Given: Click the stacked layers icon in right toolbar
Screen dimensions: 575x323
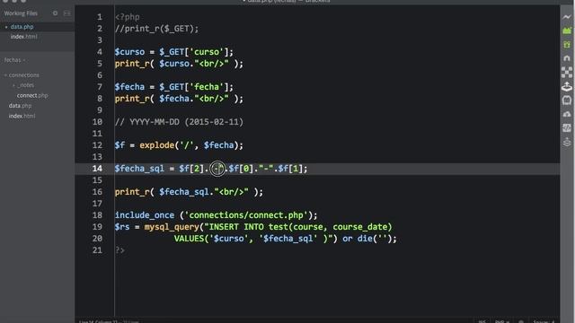Looking at the screenshot, I should 567,142.
